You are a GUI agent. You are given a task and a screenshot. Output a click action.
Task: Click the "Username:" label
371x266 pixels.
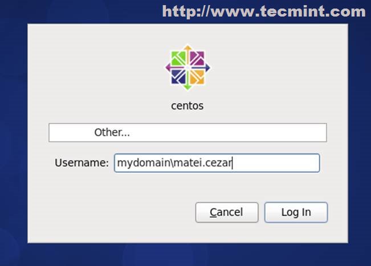click(x=81, y=163)
